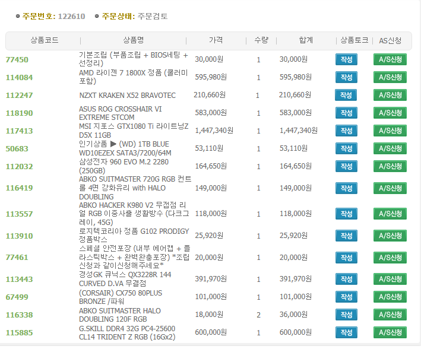The height and width of the screenshot is (349, 421).
Task: Write product talk for WD 1TB BLUE
Action: pyautogui.click(x=346, y=148)
